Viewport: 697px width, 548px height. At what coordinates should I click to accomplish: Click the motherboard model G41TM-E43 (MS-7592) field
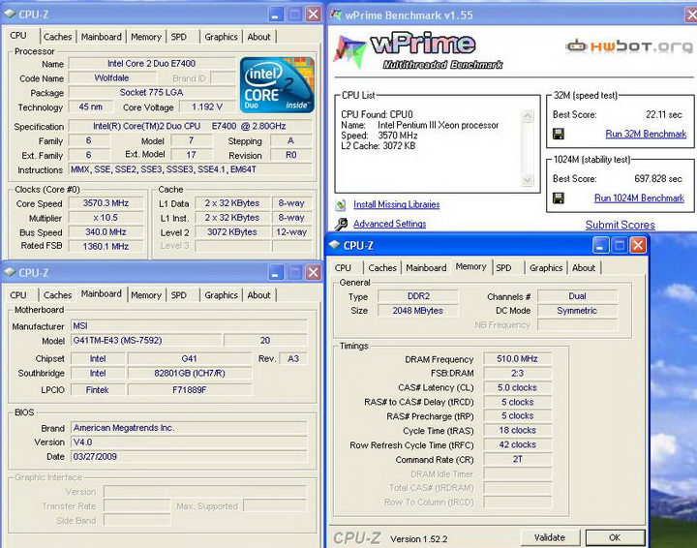click(146, 341)
